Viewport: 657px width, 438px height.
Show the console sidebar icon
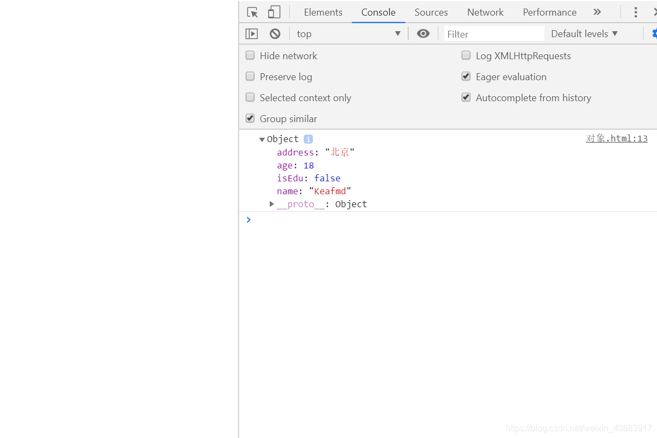pos(251,34)
